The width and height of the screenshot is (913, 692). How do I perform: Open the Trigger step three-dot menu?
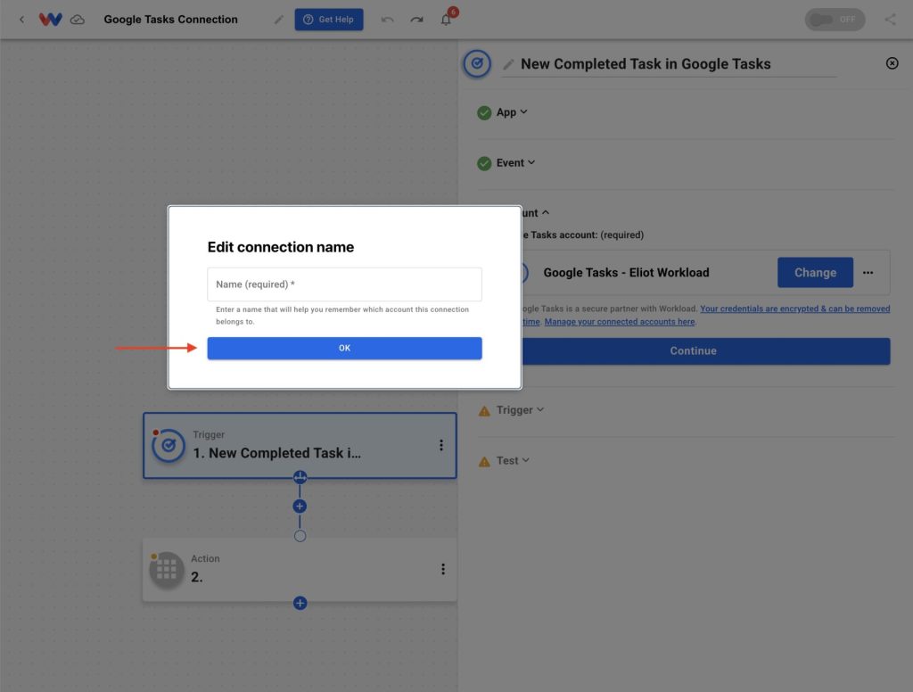click(x=441, y=445)
